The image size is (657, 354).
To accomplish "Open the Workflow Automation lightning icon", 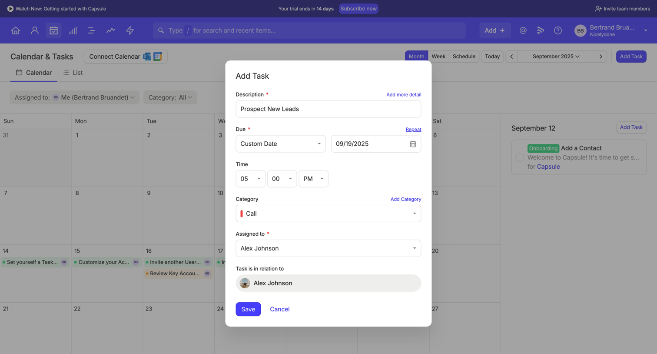I will (x=130, y=30).
